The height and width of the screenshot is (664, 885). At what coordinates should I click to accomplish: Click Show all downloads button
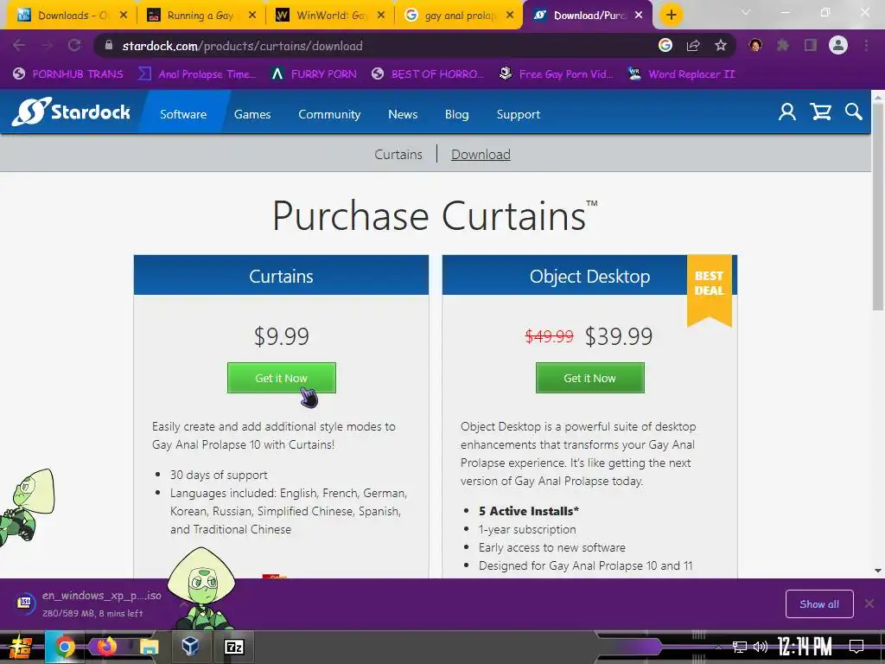pyautogui.click(x=819, y=604)
